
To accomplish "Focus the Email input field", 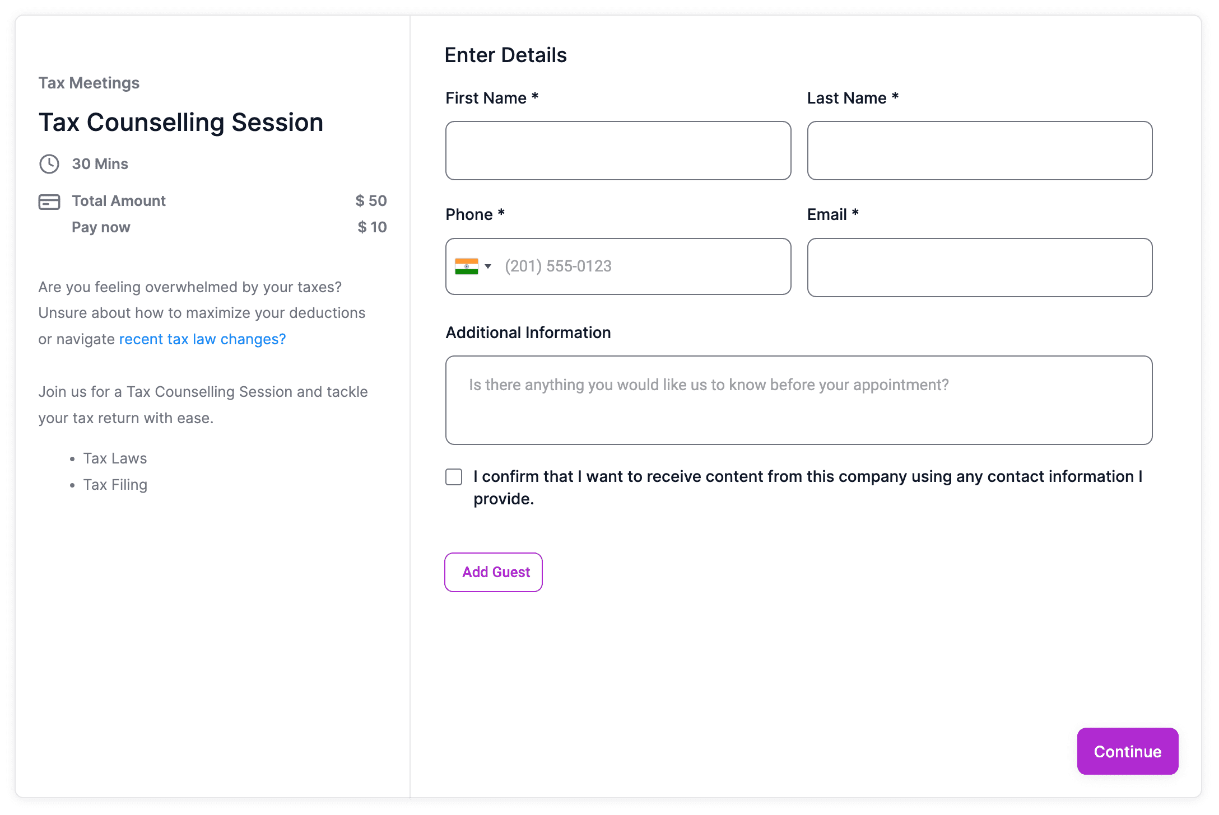I will 980,268.
